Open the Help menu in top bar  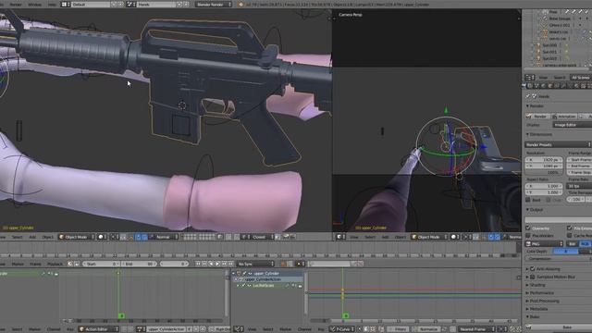[52, 5]
